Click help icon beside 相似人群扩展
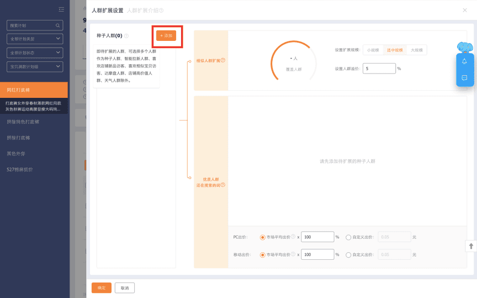Image resolution: width=477 pixels, height=298 pixels. point(223,60)
